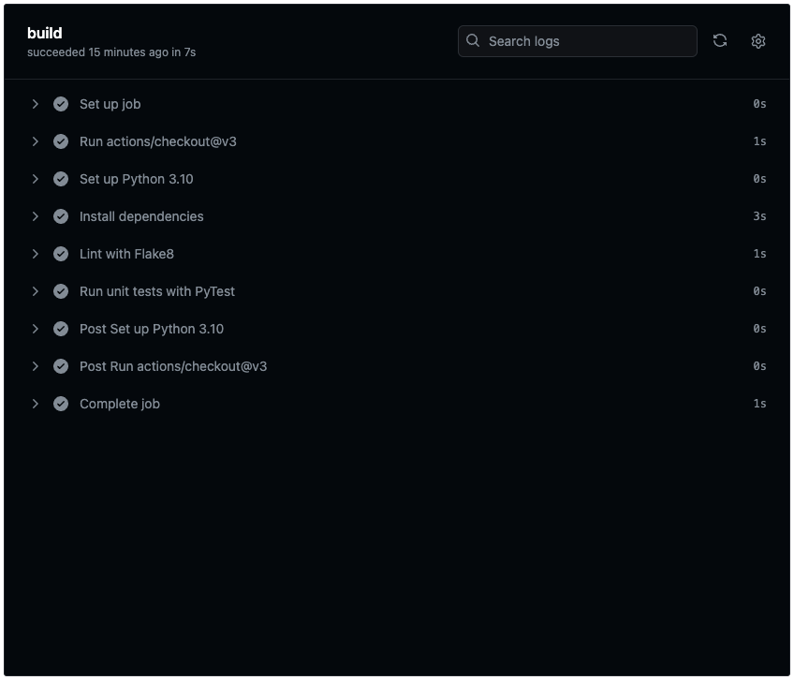Click the magnifier icon in Search logs
The height and width of the screenshot is (680, 794).
pos(473,40)
